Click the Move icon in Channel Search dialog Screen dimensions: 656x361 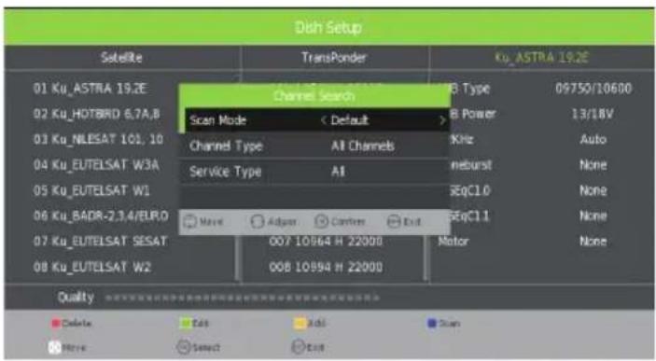click(189, 222)
